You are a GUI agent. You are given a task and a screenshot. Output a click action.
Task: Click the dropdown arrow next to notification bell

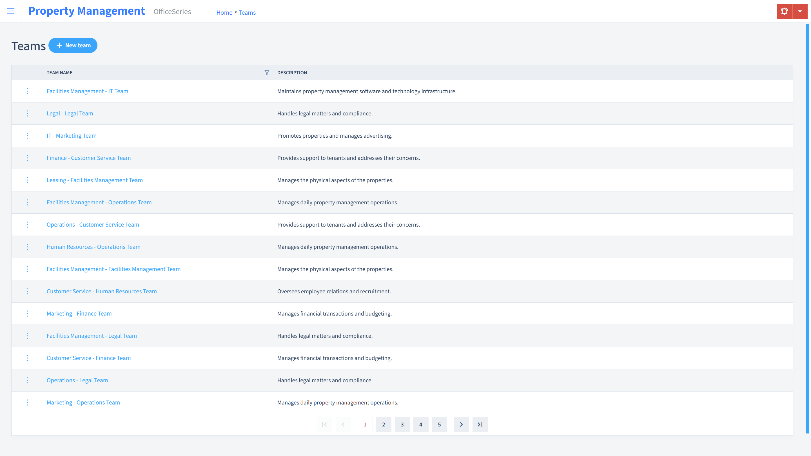(x=800, y=11)
